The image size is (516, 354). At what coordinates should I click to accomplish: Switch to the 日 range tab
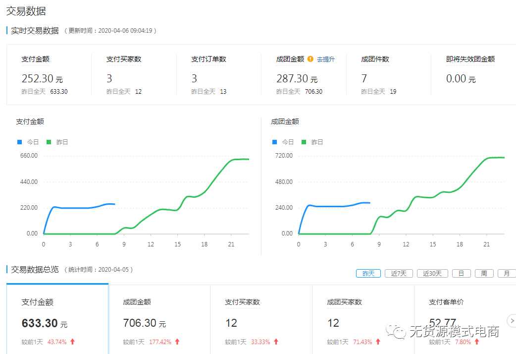tap(461, 274)
